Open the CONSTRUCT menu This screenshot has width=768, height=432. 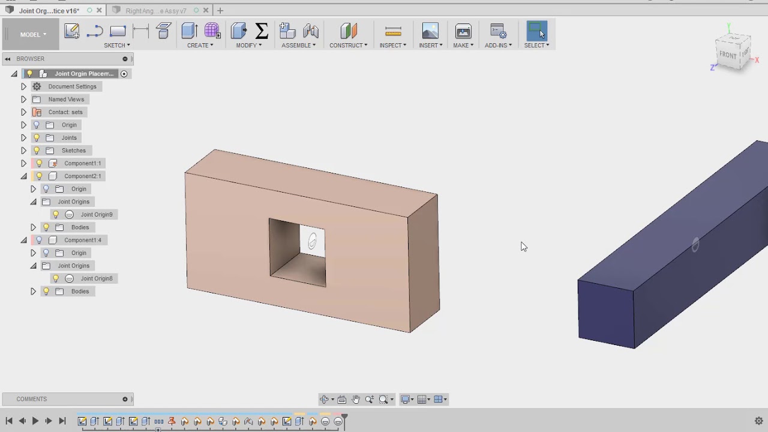pyautogui.click(x=349, y=45)
